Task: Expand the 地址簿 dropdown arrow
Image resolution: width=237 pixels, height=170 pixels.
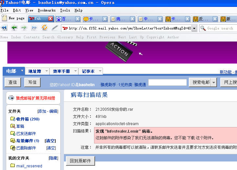Action: pyautogui.click(x=47, y=71)
